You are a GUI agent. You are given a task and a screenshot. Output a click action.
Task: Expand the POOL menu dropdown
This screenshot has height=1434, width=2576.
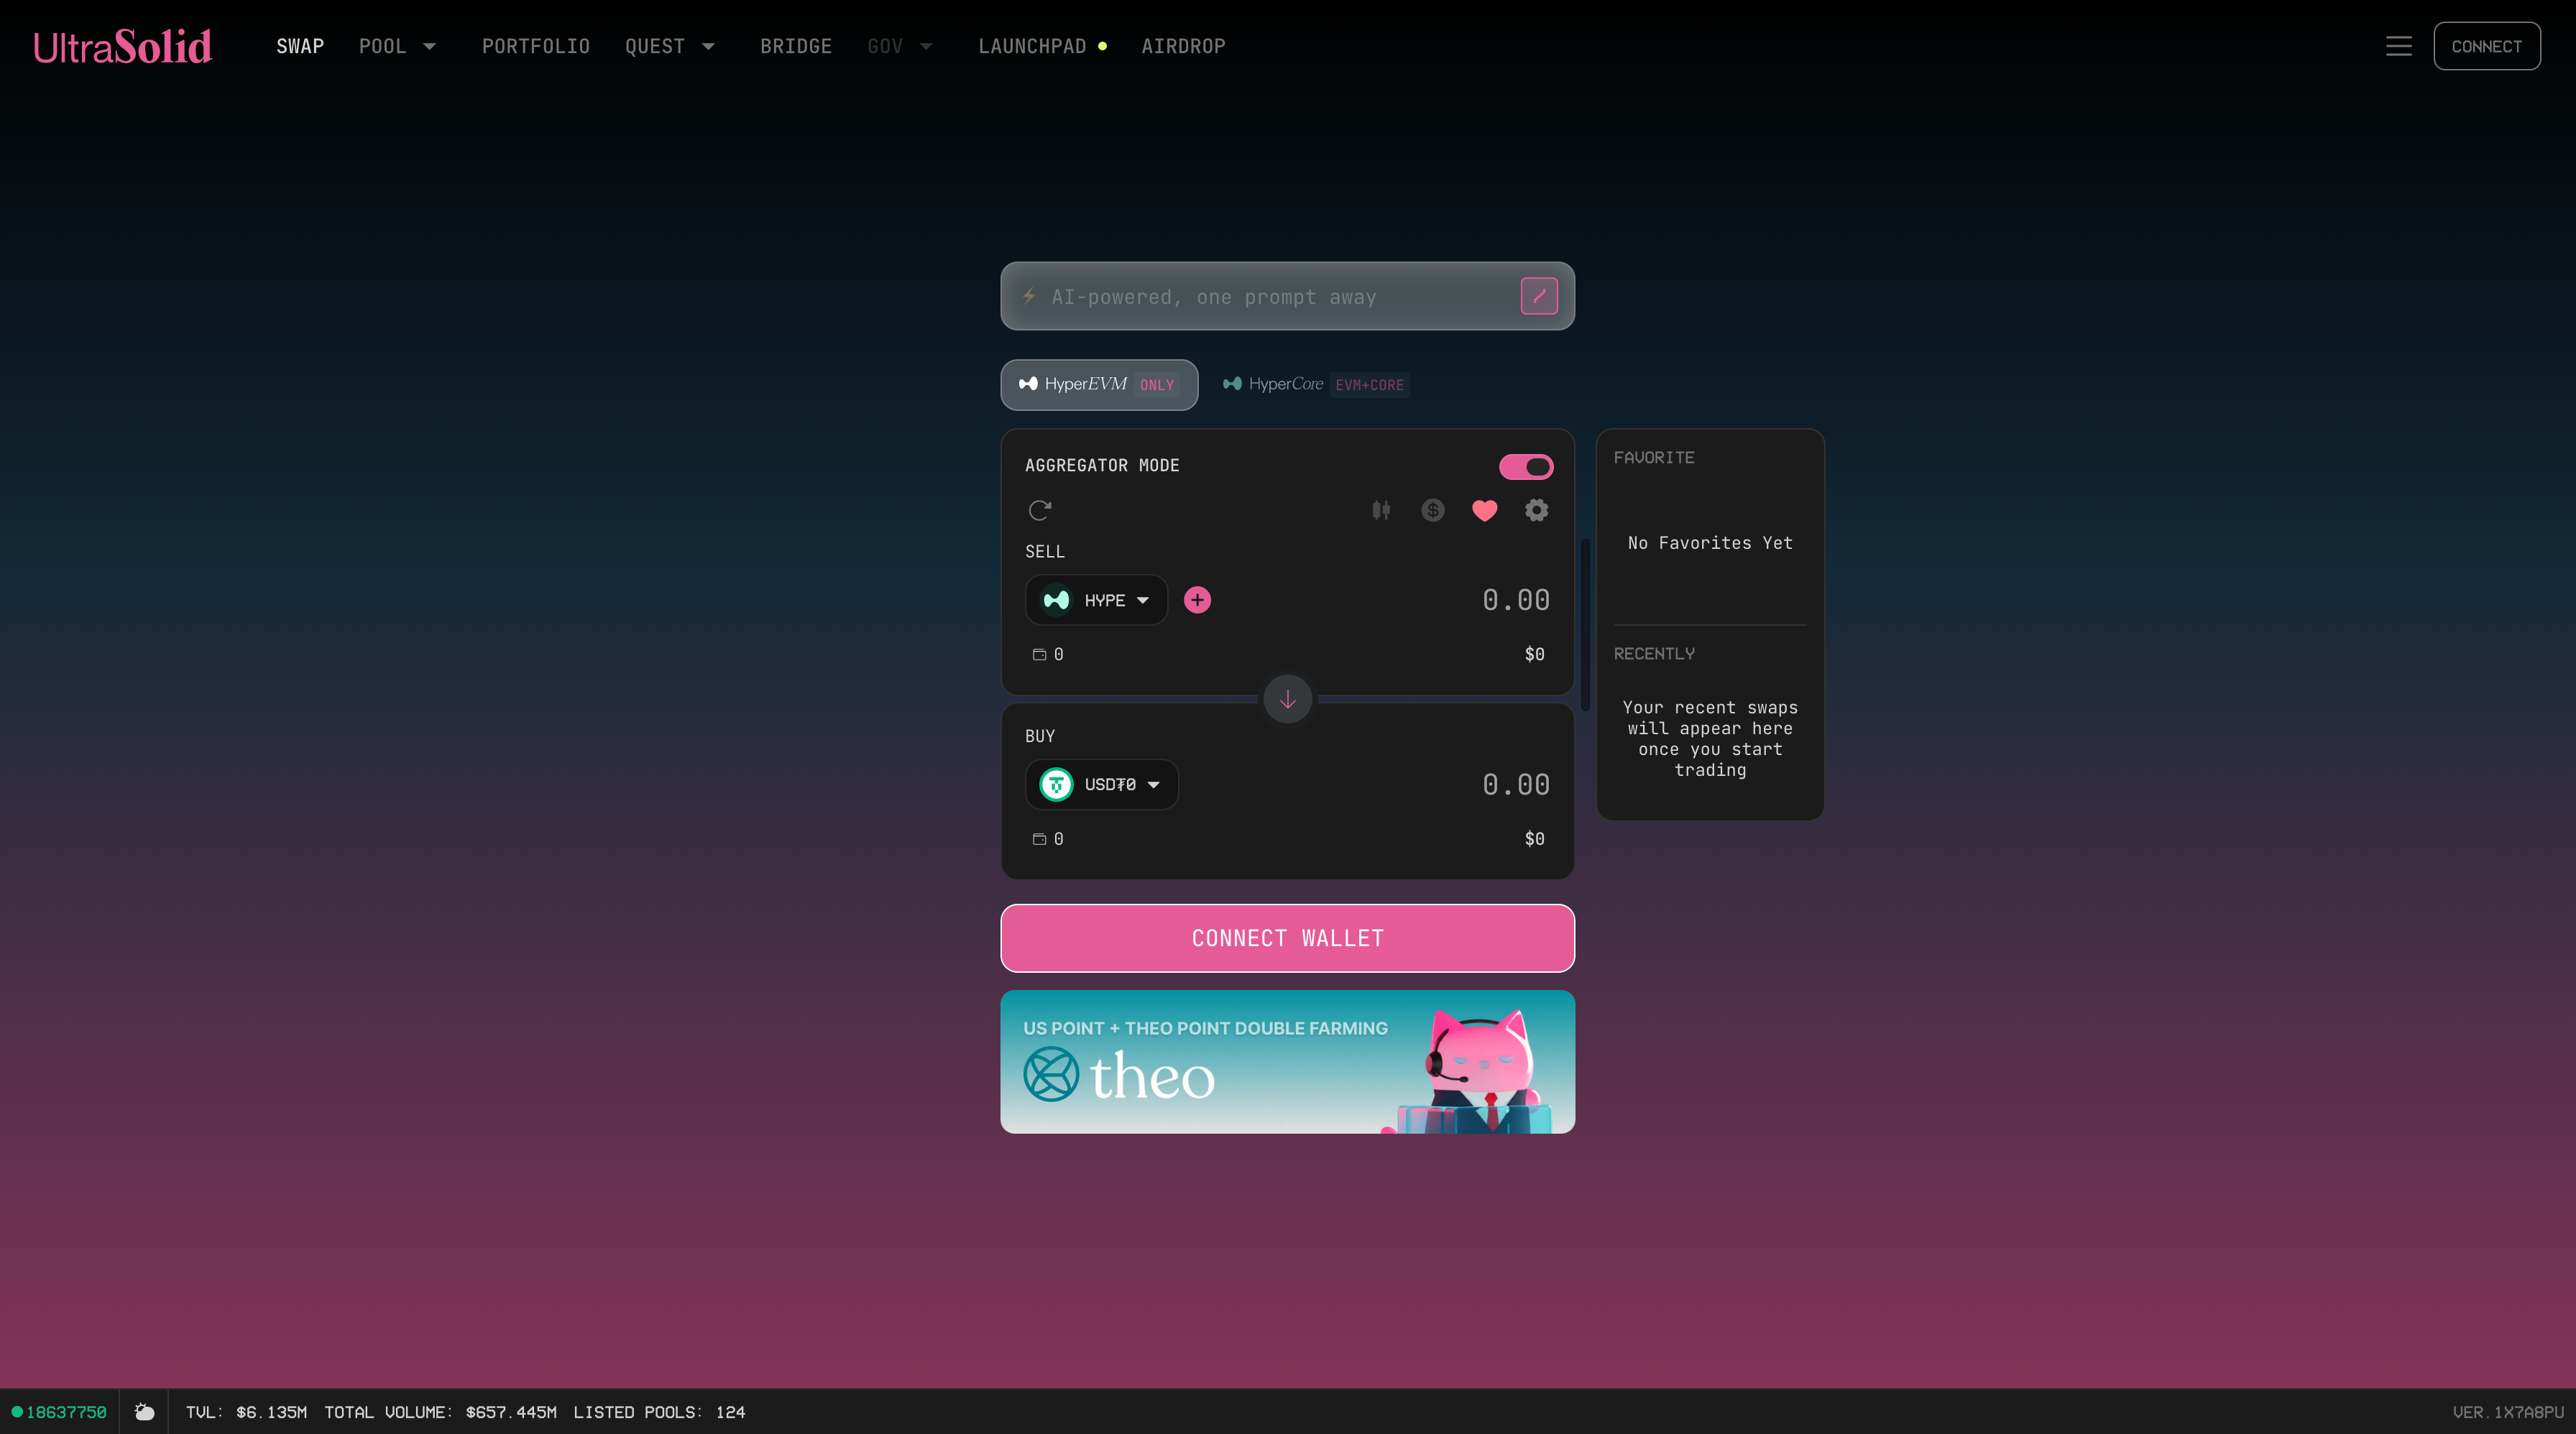(x=397, y=46)
